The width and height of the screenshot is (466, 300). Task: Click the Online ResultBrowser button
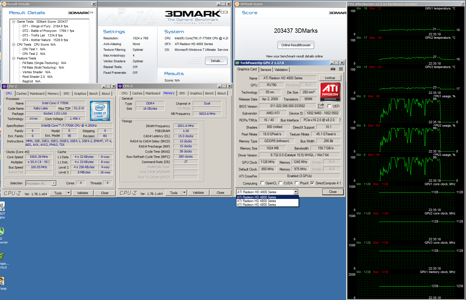point(296,45)
